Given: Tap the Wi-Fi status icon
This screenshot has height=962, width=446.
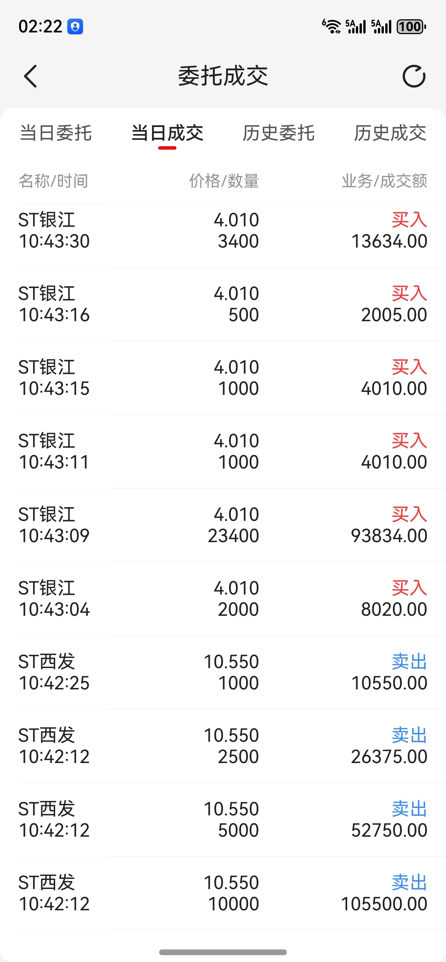Looking at the screenshot, I should (x=331, y=26).
